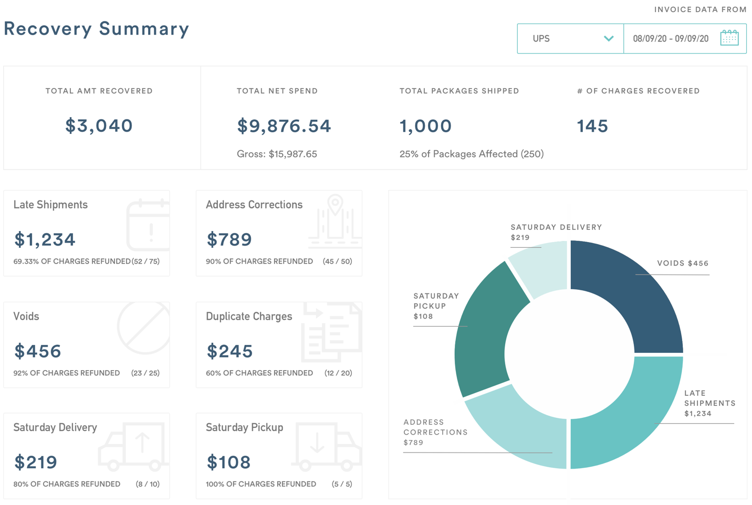Click the $245 Duplicate Charges amount
The height and width of the screenshot is (505, 752).
[229, 351]
